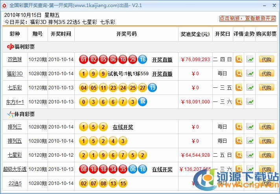Open details magnifier for 福彩3D row
Image resolution: width=280 pixels, height=194 pixels.
[239, 74]
